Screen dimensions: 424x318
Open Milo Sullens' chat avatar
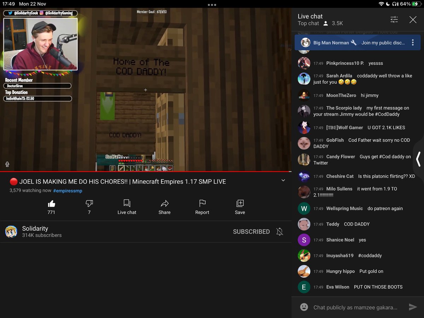[x=304, y=192]
